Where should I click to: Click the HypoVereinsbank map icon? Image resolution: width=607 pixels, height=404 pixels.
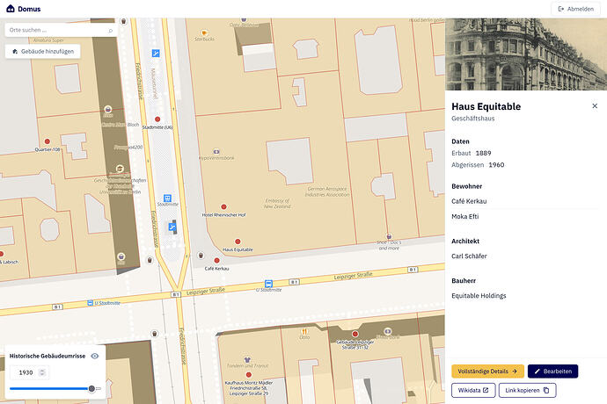click(216, 152)
